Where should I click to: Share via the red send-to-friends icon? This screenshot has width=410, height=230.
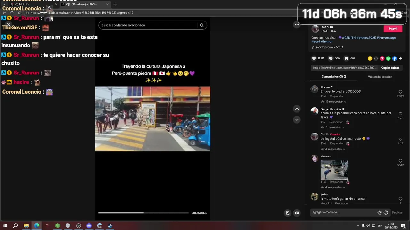[382, 58]
